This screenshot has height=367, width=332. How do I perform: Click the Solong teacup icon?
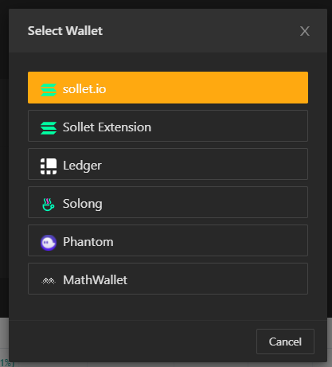[x=49, y=205]
